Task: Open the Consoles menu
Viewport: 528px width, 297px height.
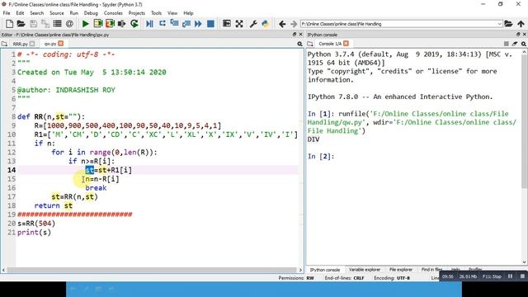Action: 113,13
